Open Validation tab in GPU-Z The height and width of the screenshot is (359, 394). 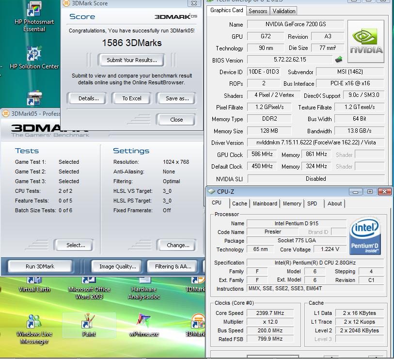284,11
